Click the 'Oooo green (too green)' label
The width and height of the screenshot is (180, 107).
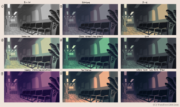[x=91, y=37]
